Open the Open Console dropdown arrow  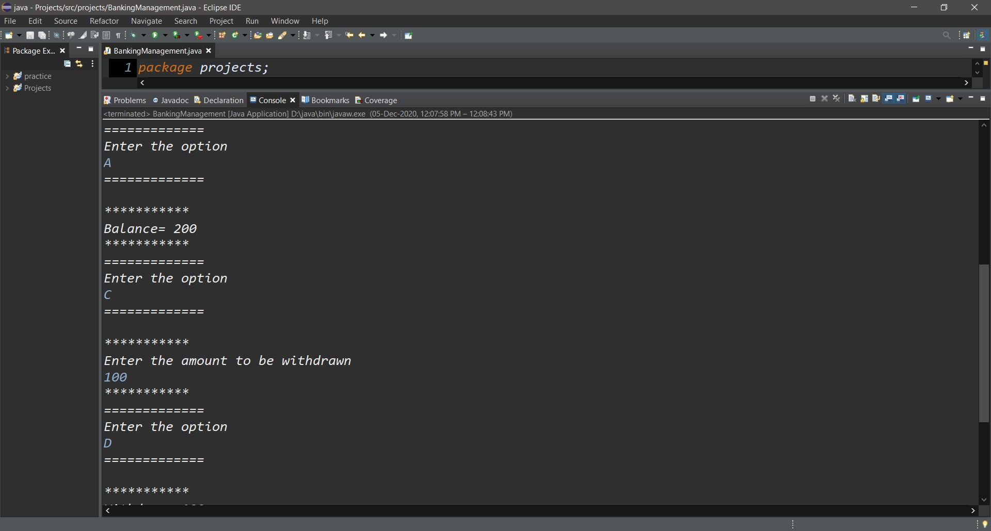[960, 98]
